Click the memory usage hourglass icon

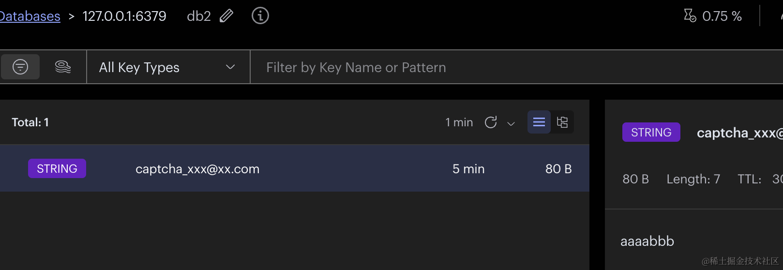pos(690,16)
